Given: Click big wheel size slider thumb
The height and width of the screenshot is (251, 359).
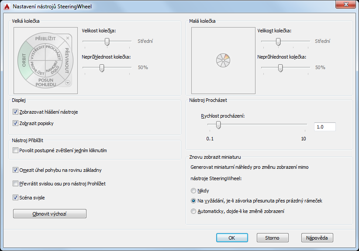Looking at the screenshot, I should (x=107, y=42).
